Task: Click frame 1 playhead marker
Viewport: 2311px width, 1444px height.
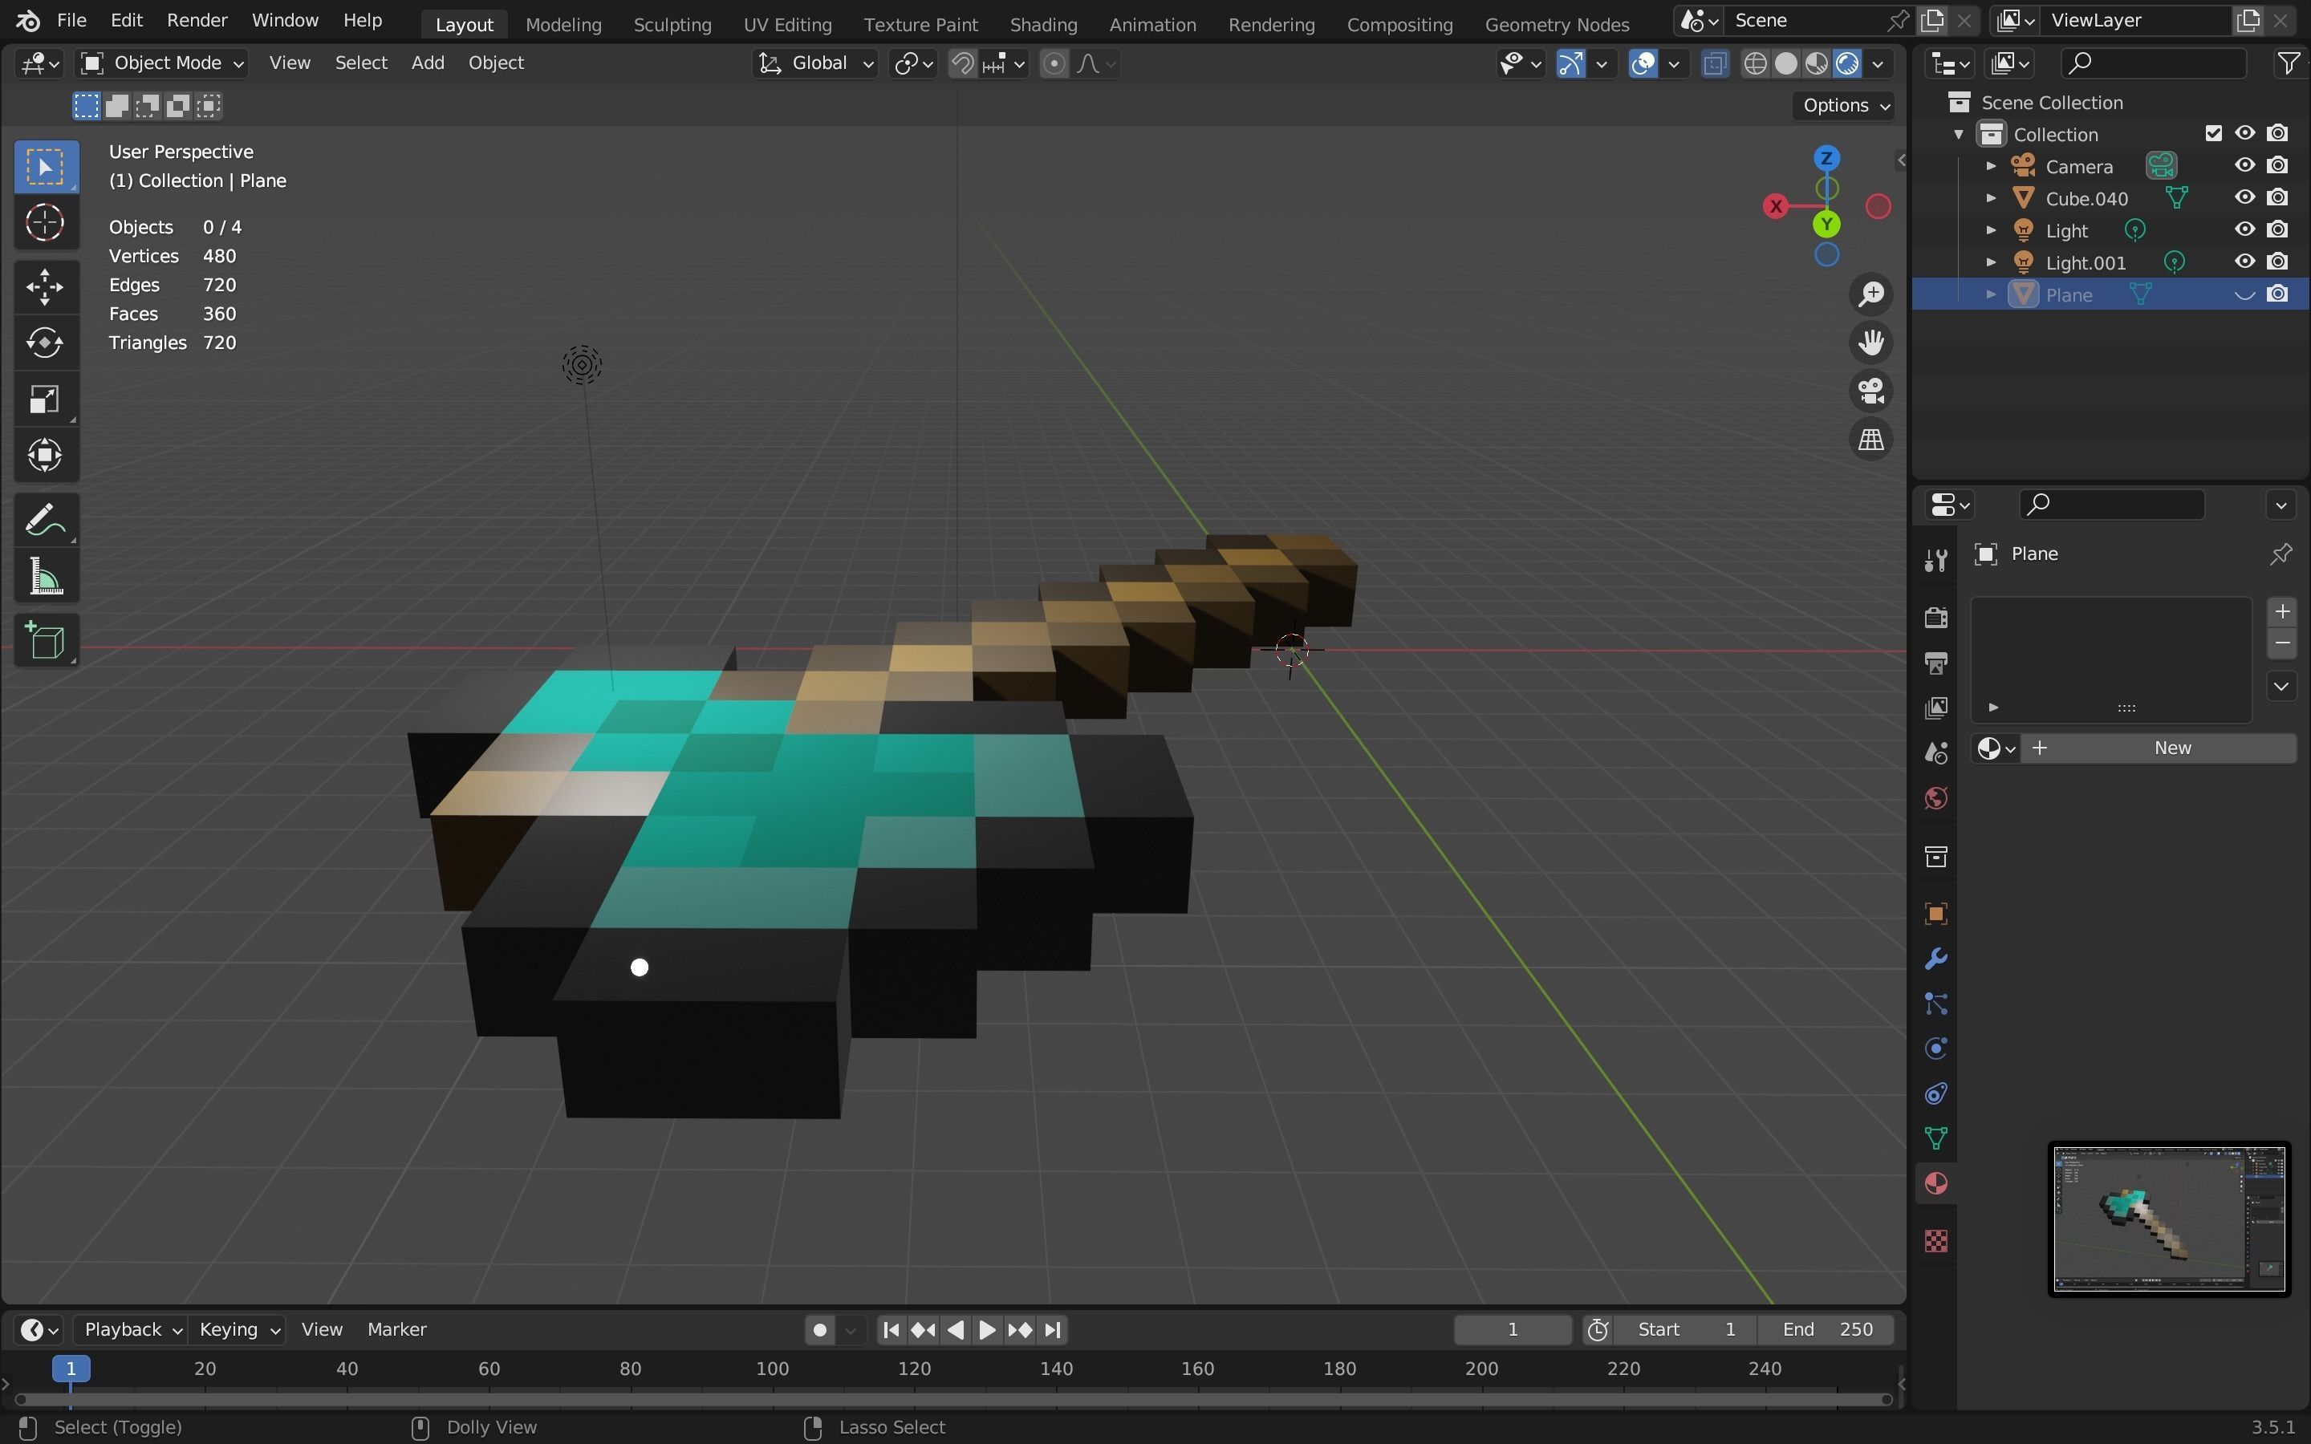Action: pyautogui.click(x=71, y=1369)
